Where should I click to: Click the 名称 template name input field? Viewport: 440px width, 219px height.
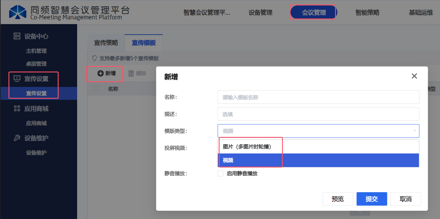pos(318,97)
